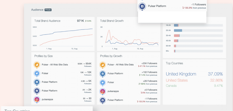
Task: Click the Facebook icon in Profiles by Size
Action: [x=37, y=90]
